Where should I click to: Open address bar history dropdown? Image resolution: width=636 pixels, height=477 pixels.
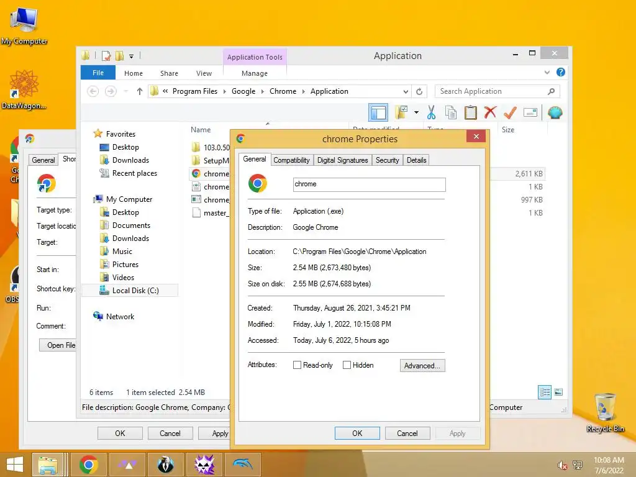pos(406,91)
